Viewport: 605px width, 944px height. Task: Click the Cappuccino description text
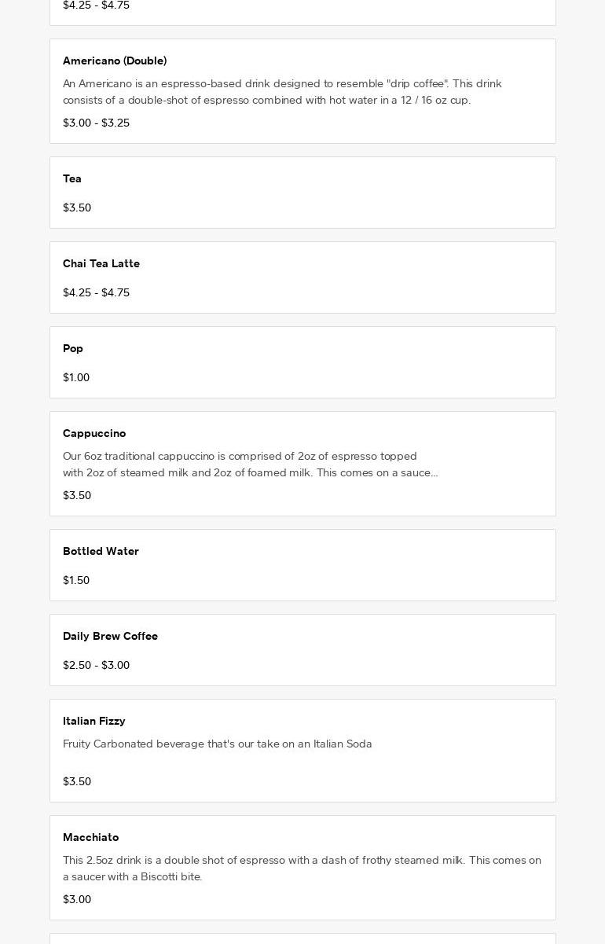click(x=250, y=465)
